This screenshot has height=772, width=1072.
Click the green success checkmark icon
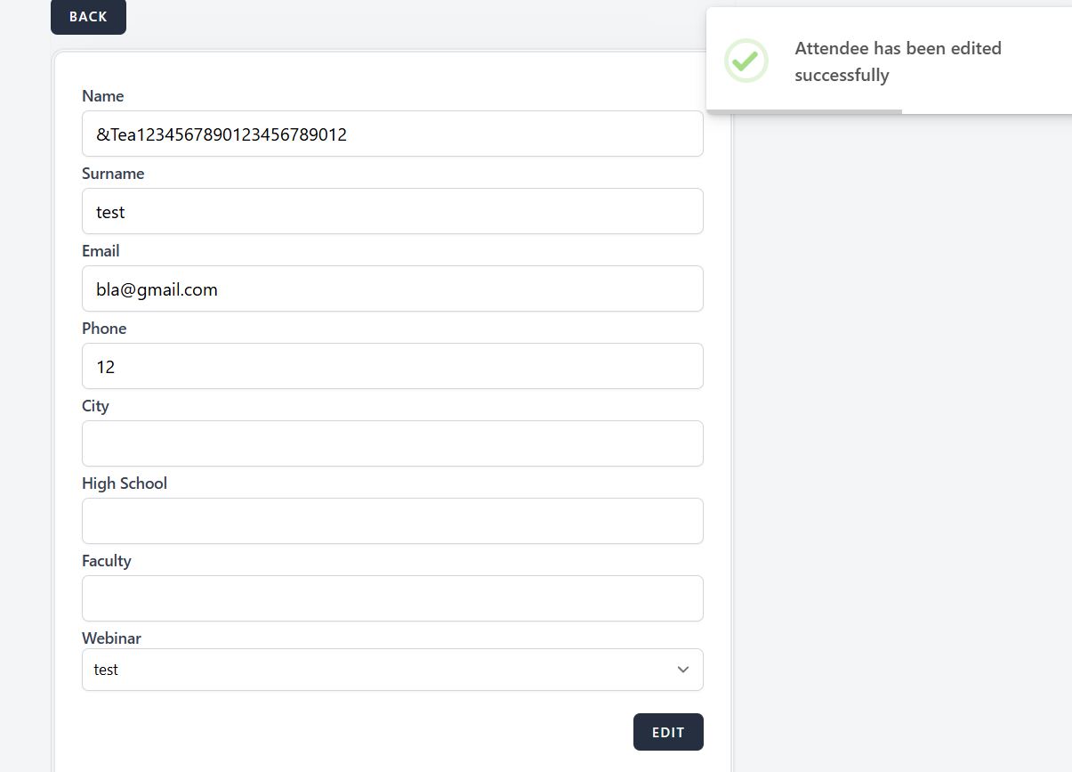(746, 61)
